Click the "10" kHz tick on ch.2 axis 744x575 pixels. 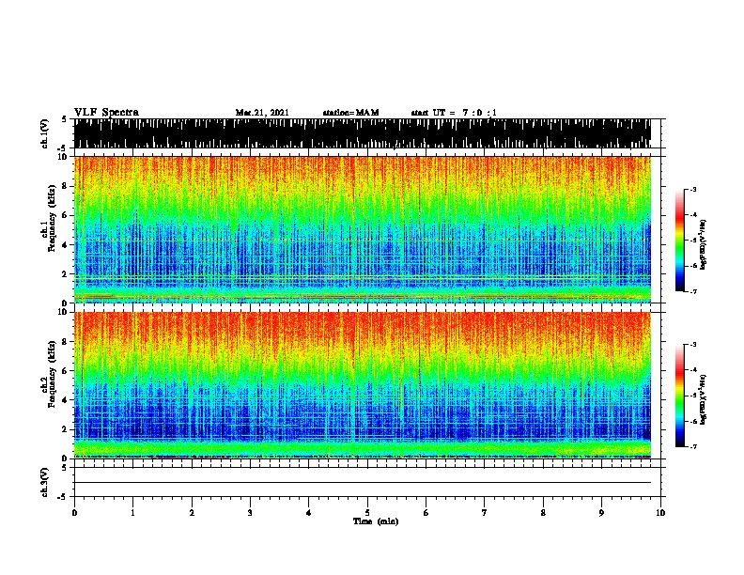point(64,312)
